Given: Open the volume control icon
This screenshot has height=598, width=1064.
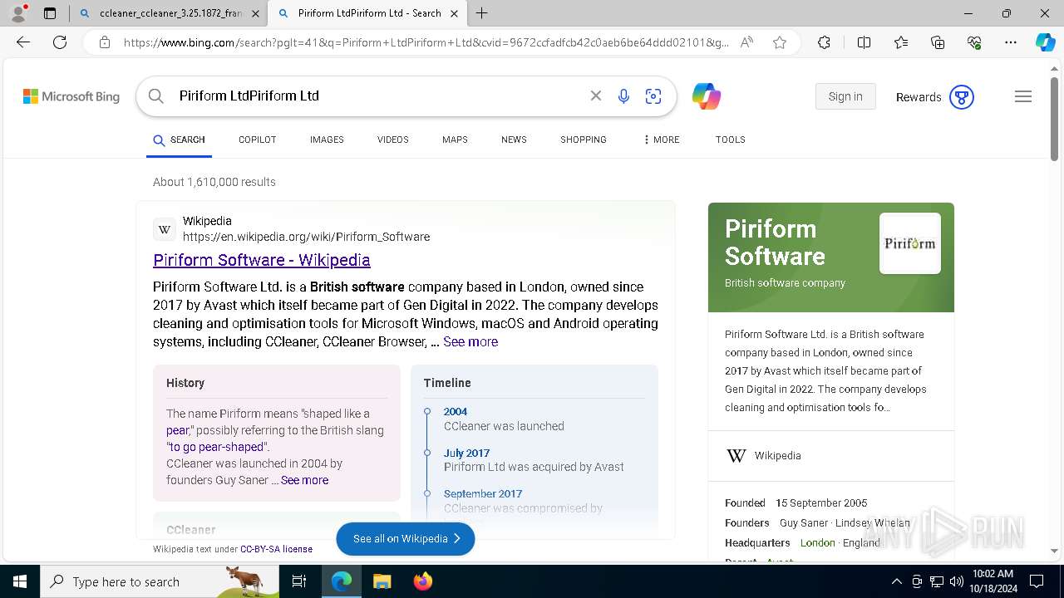Looking at the screenshot, I should [x=957, y=581].
